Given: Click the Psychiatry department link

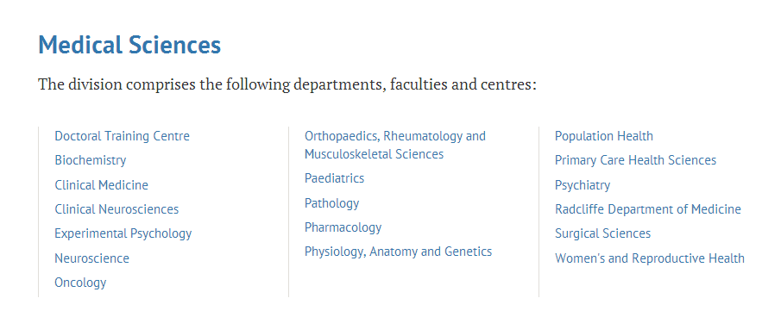Looking at the screenshot, I should tap(583, 185).
